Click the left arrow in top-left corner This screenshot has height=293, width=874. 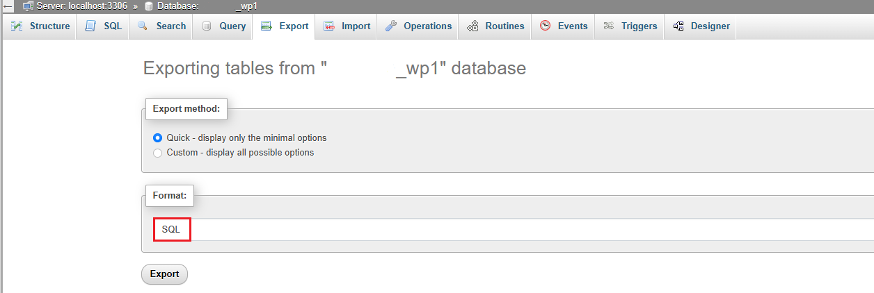8,6
